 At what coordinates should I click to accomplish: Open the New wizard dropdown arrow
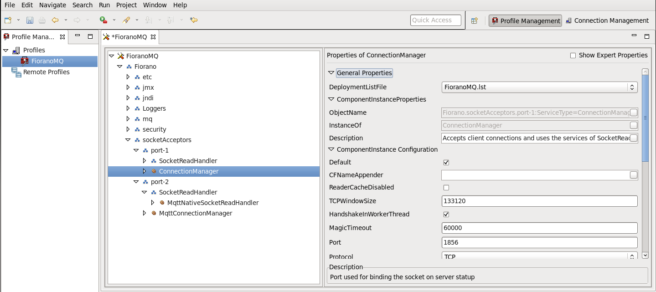click(x=18, y=20)
